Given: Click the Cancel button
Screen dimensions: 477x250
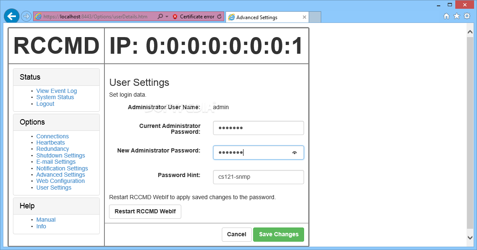Looking at the screenshot, I should coord(237,235).
